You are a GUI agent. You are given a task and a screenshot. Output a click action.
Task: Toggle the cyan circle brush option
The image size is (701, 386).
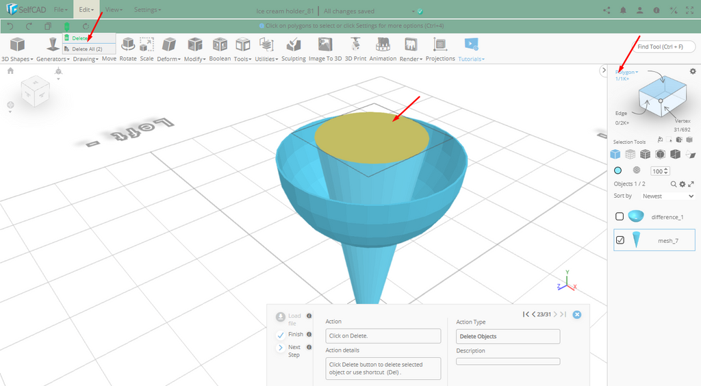pyautogui.click(x=618, y=170)
